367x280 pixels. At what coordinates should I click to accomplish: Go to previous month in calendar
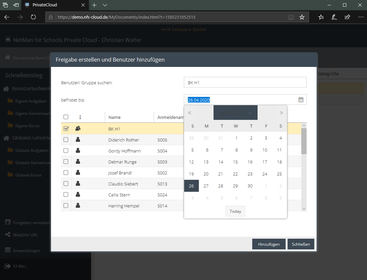190,113
